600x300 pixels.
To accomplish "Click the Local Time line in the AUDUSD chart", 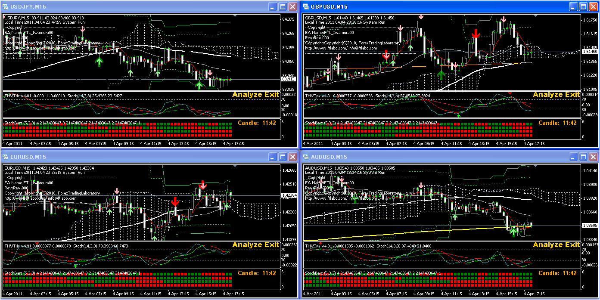I will [x=345, y=172].
